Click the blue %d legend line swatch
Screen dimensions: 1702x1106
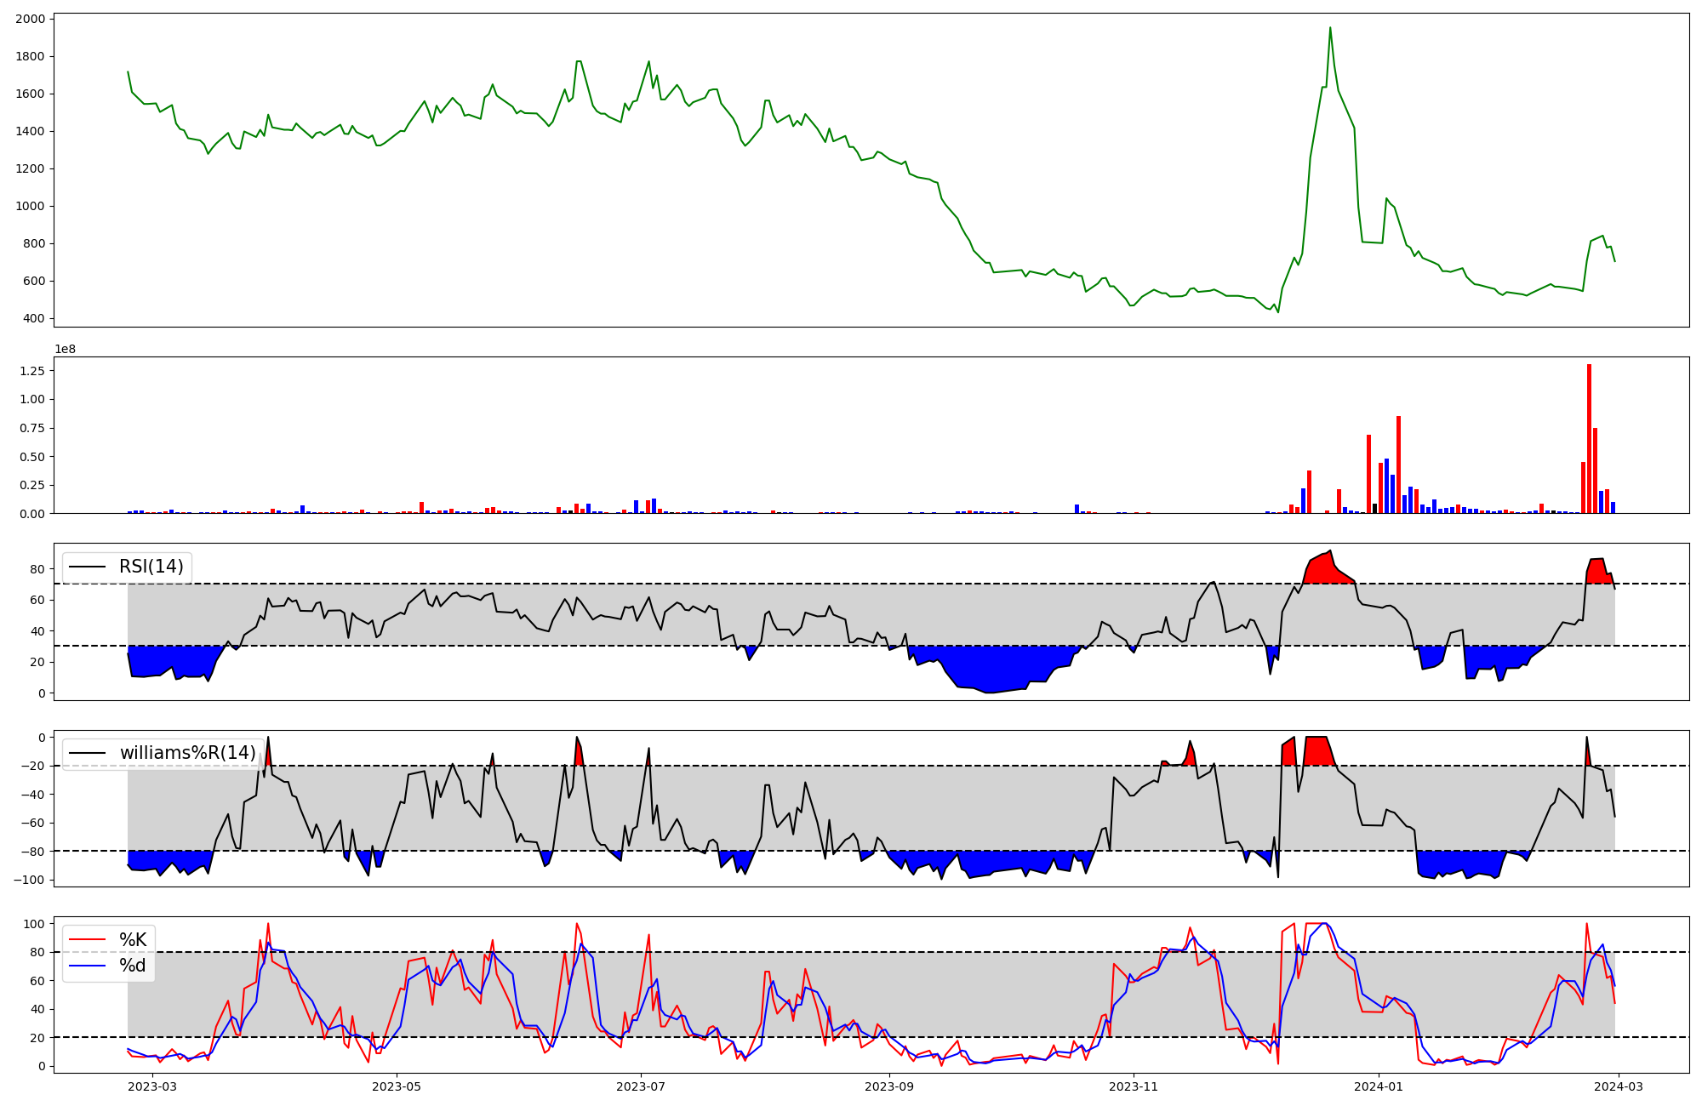[88, 966]
